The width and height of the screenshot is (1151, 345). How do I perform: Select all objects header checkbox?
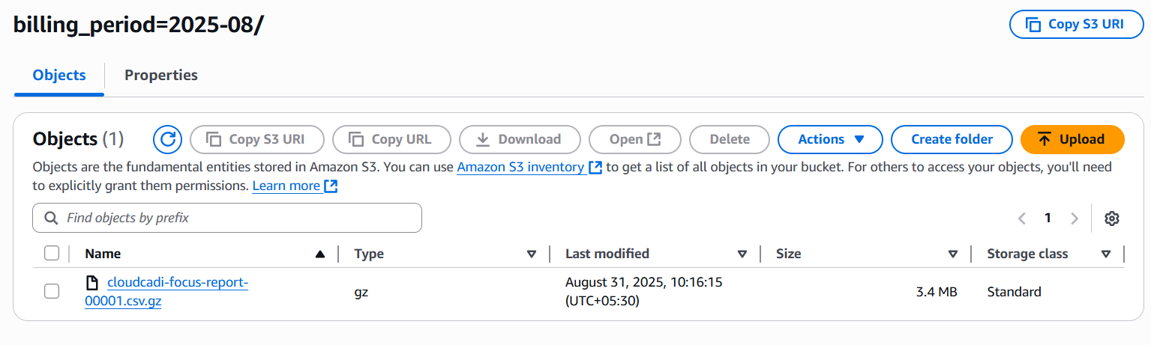coord(52,254)
